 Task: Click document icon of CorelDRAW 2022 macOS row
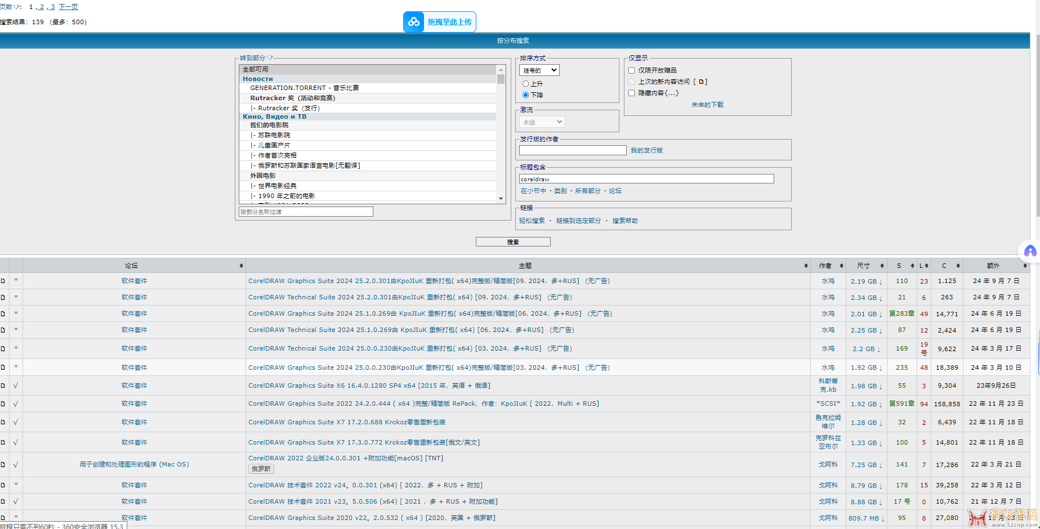(x=3, y=464)
